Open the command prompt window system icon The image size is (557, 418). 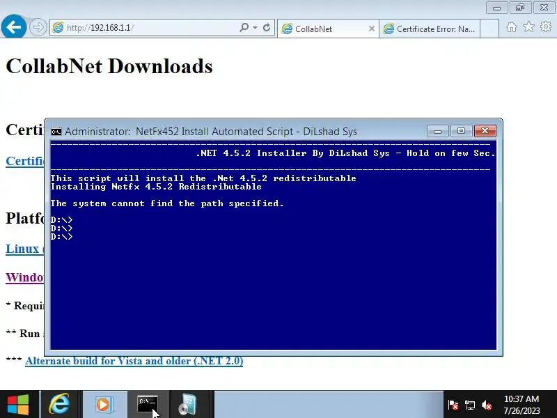[x=56, y=132]
